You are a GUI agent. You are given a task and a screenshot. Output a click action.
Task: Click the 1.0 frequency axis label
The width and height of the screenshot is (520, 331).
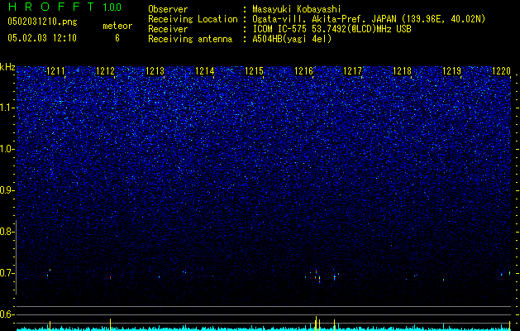pos(7,149)
